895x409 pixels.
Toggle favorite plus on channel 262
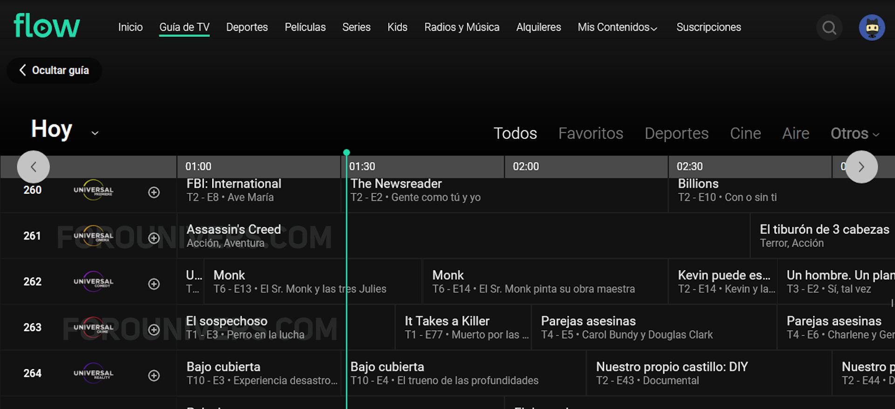tap(154, 284)
